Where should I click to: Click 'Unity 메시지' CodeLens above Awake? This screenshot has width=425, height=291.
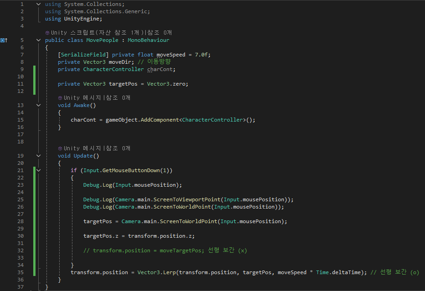pos(82,97)
